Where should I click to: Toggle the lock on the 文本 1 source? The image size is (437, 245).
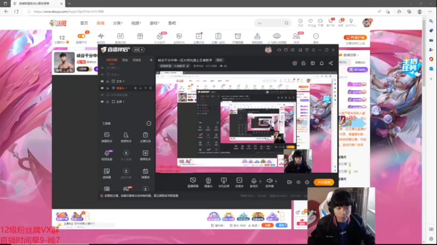108,81
